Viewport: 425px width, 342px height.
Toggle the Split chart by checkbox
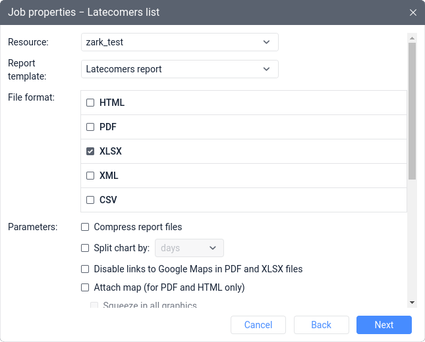85,248
